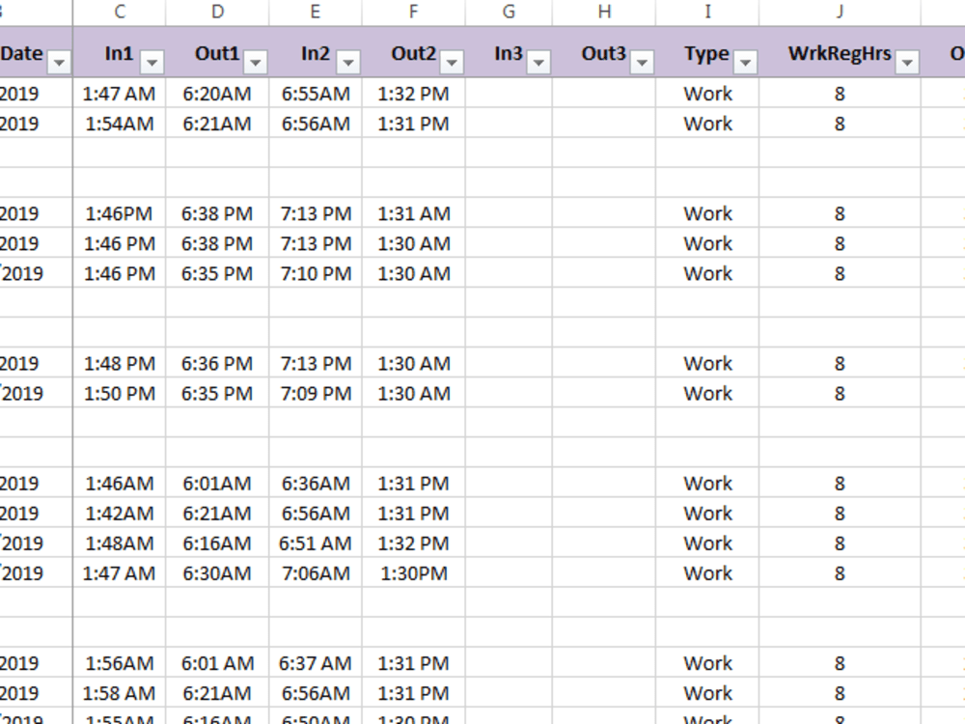The height and width of the screenshot is (724, 965).
Task: Select cell containing 6:30AM
Action: point(217,573)
